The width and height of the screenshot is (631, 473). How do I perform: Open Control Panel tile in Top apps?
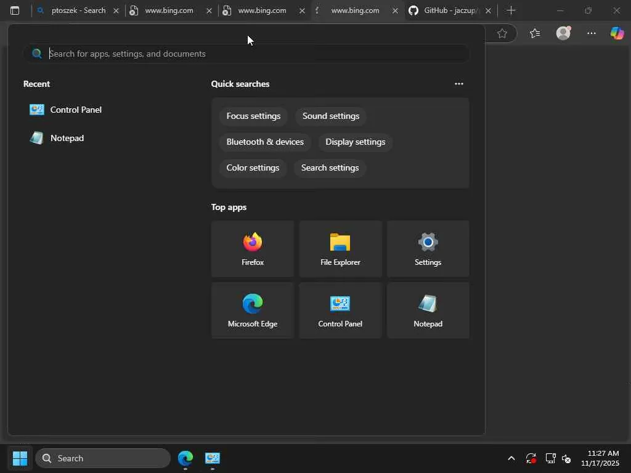click(340, 310)
